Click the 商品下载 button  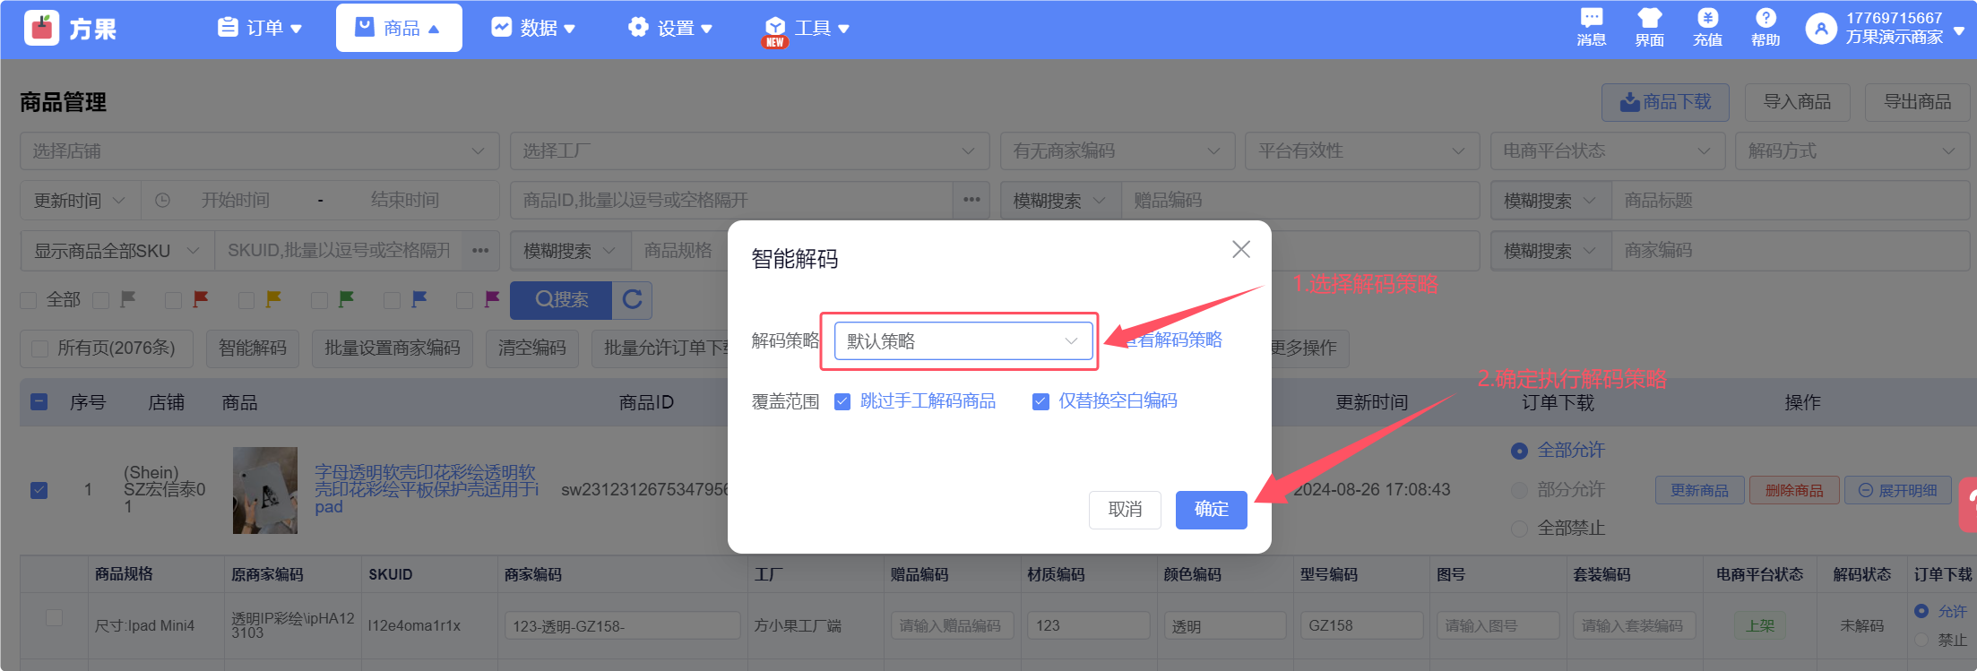click(1666, 102)
